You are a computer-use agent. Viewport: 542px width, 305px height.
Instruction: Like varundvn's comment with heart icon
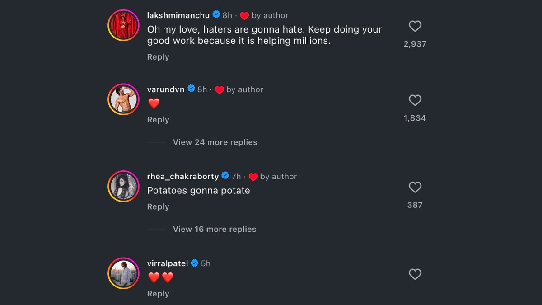(x=415, y=100)
